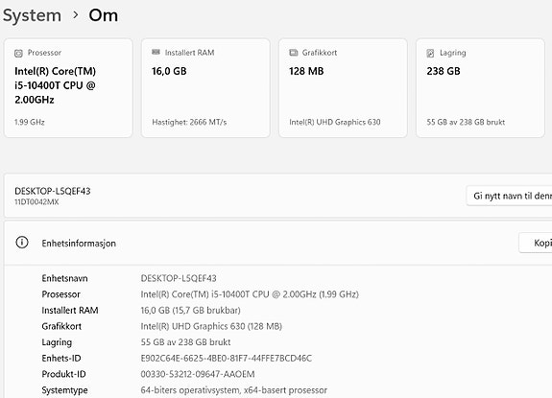Click the Systemtype value text

pos(233,390)
